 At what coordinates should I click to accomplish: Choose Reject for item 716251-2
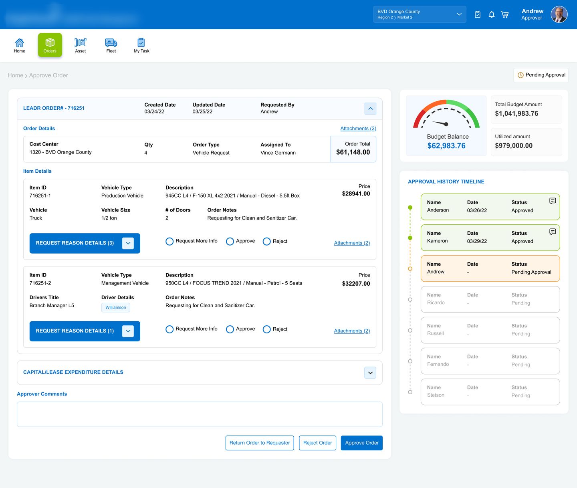[x=266, y=329]
